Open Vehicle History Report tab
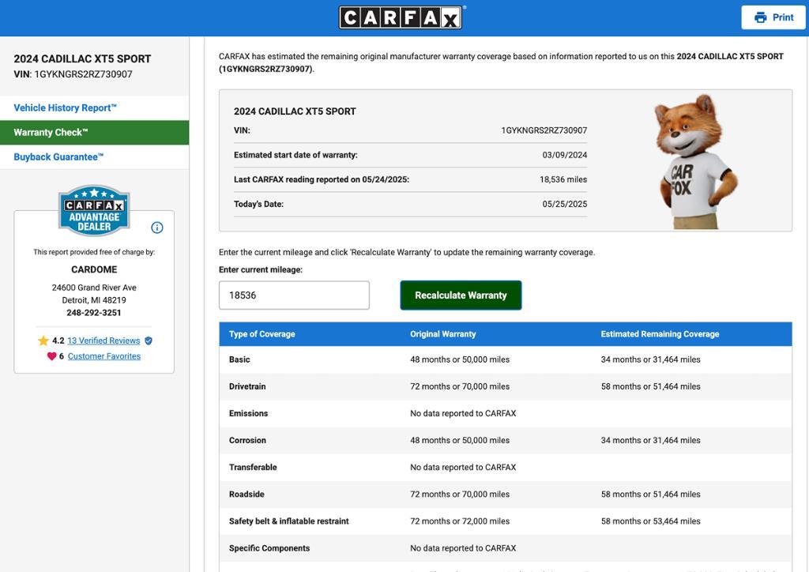 95,107
